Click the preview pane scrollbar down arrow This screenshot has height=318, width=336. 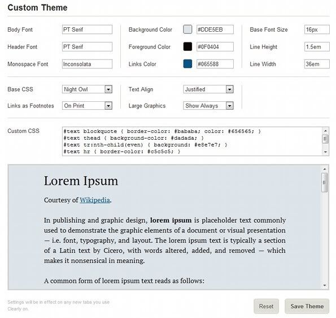(325, 285)
